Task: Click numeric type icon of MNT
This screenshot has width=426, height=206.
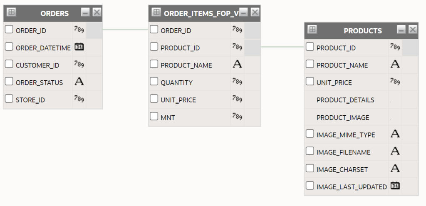Action: (237, 116)
